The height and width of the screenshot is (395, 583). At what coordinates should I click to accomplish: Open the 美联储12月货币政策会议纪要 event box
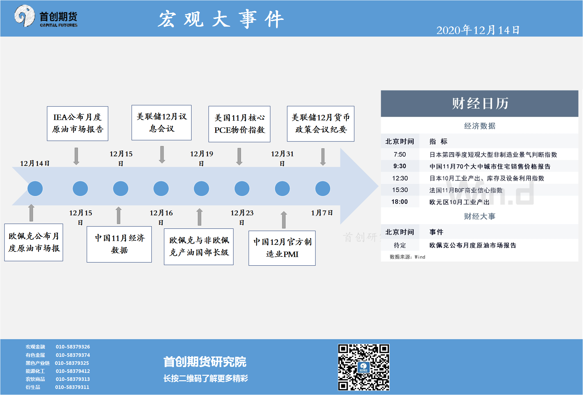click(321, 124)
